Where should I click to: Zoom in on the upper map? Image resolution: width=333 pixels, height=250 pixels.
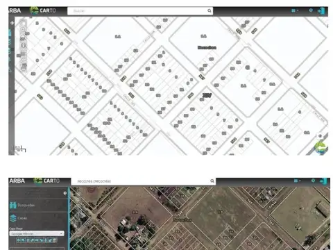23,30
